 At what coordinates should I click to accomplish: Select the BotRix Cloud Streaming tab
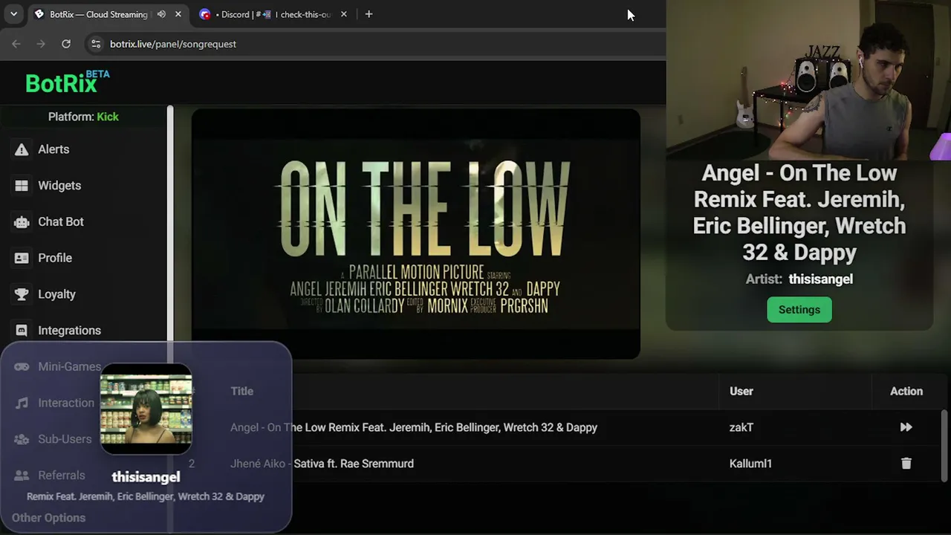(x=108, y=14)
